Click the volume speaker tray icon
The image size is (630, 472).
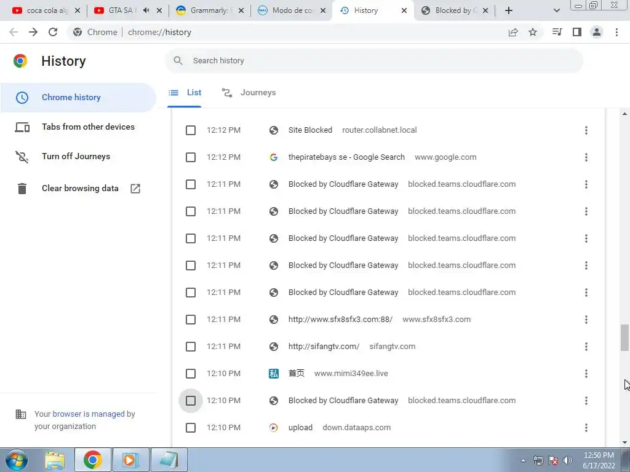(568, 460)
